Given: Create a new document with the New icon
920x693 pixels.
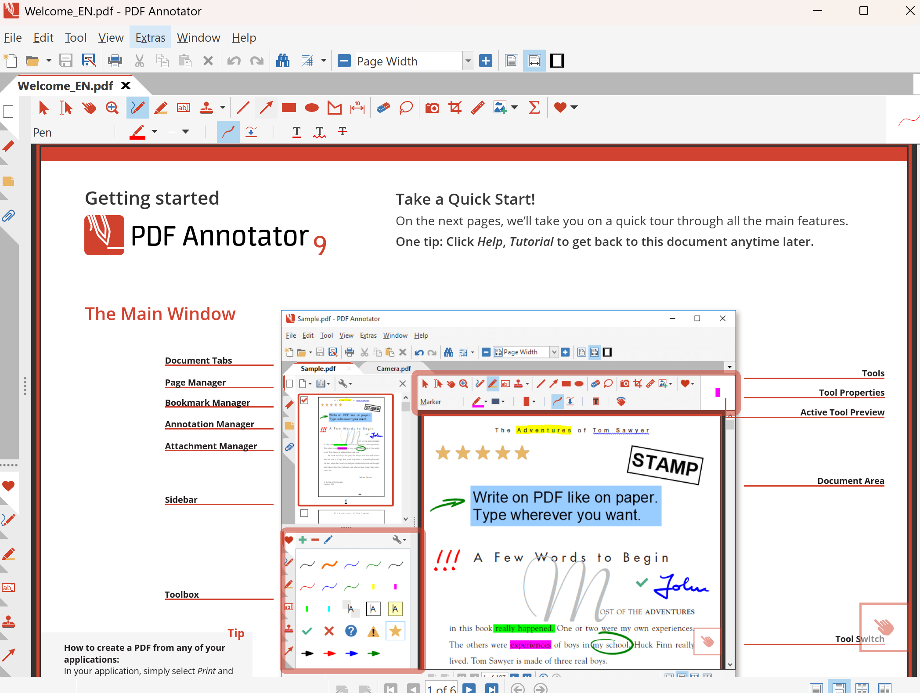Looking at the screenshot, I should (10, 61).
